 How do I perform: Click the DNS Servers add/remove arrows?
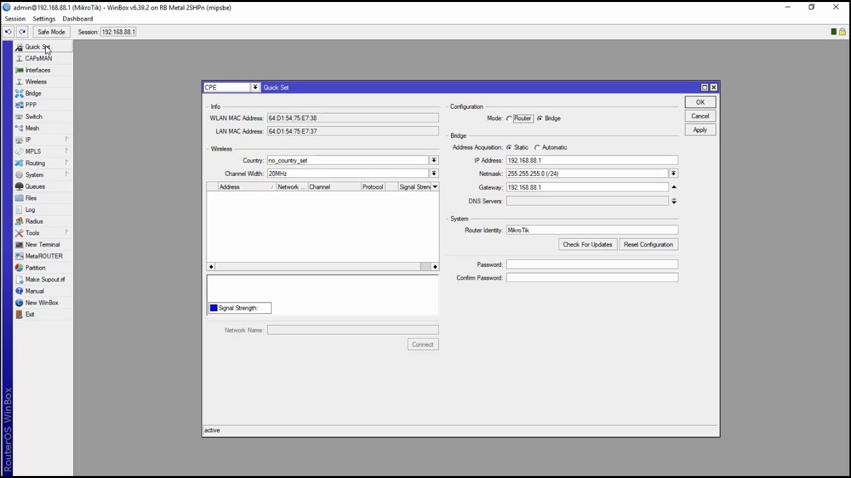[x=673, y=201]
